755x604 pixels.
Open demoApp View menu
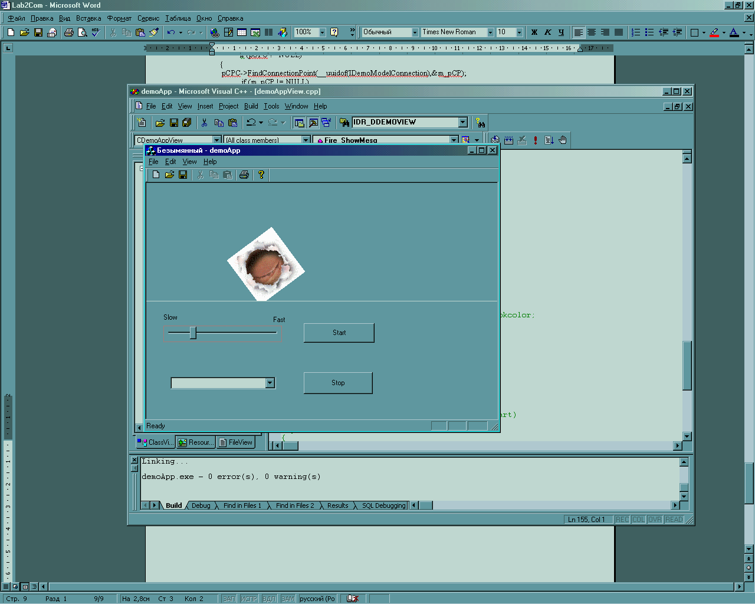[x=189, y=162]
